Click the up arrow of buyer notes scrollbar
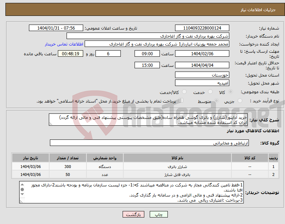285x224 pixels. click(x=22, y=185)
